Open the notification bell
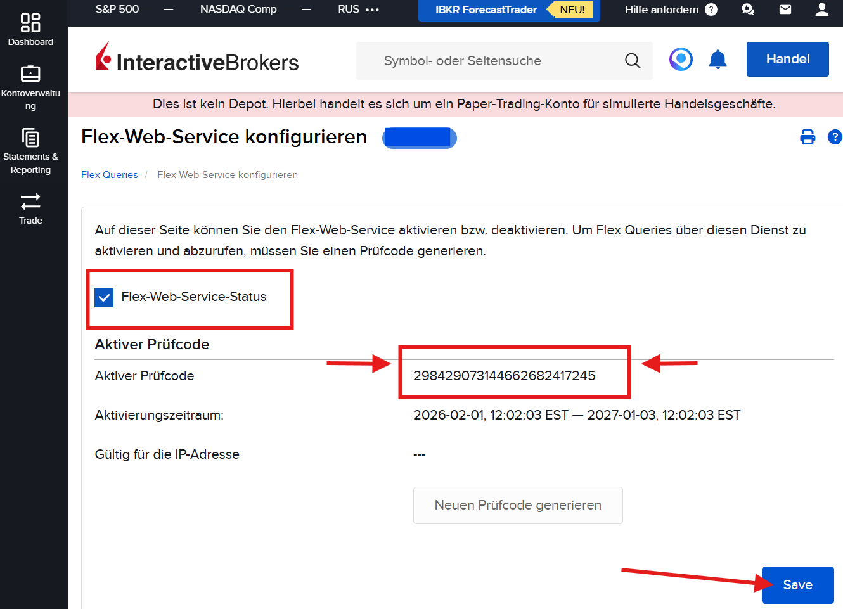 pos(718,59)
